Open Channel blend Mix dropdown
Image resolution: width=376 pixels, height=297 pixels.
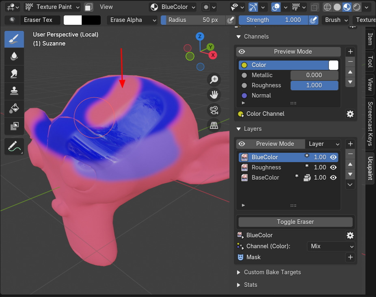pyautogui.click(x=331, y=246)
